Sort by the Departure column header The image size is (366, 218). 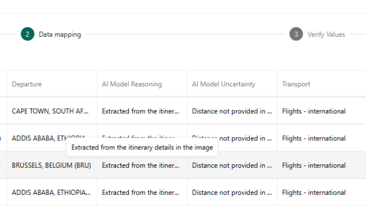(27, 84)
